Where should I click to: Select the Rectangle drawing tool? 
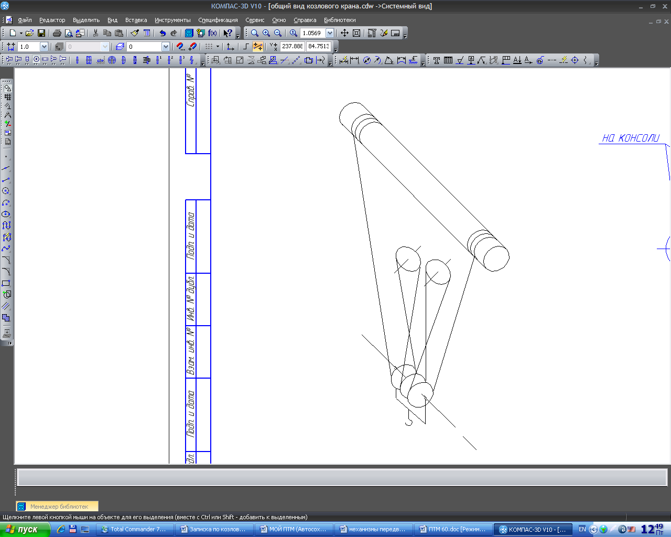(6, 283)
